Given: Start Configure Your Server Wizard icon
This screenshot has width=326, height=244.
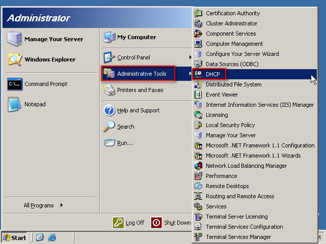Looking at the screenshot, I should [198, 54].
